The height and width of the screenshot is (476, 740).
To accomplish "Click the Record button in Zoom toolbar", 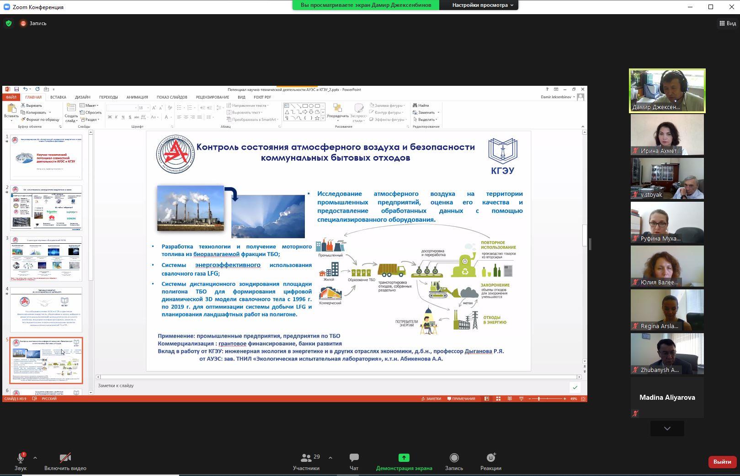I will point(454,461).
